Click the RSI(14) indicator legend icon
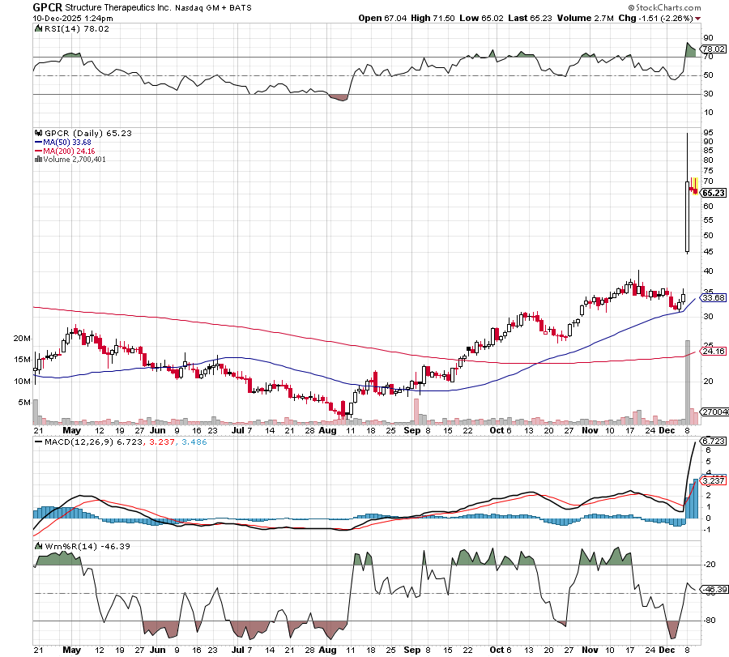 coord(36,28)
